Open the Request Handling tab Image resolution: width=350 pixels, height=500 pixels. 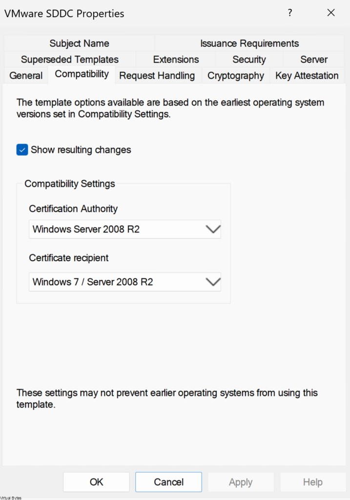[x=157, y=76]
